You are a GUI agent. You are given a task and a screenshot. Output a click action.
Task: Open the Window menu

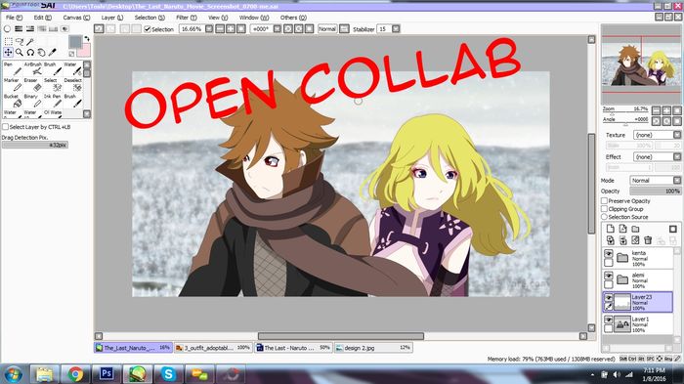(254, 18)
